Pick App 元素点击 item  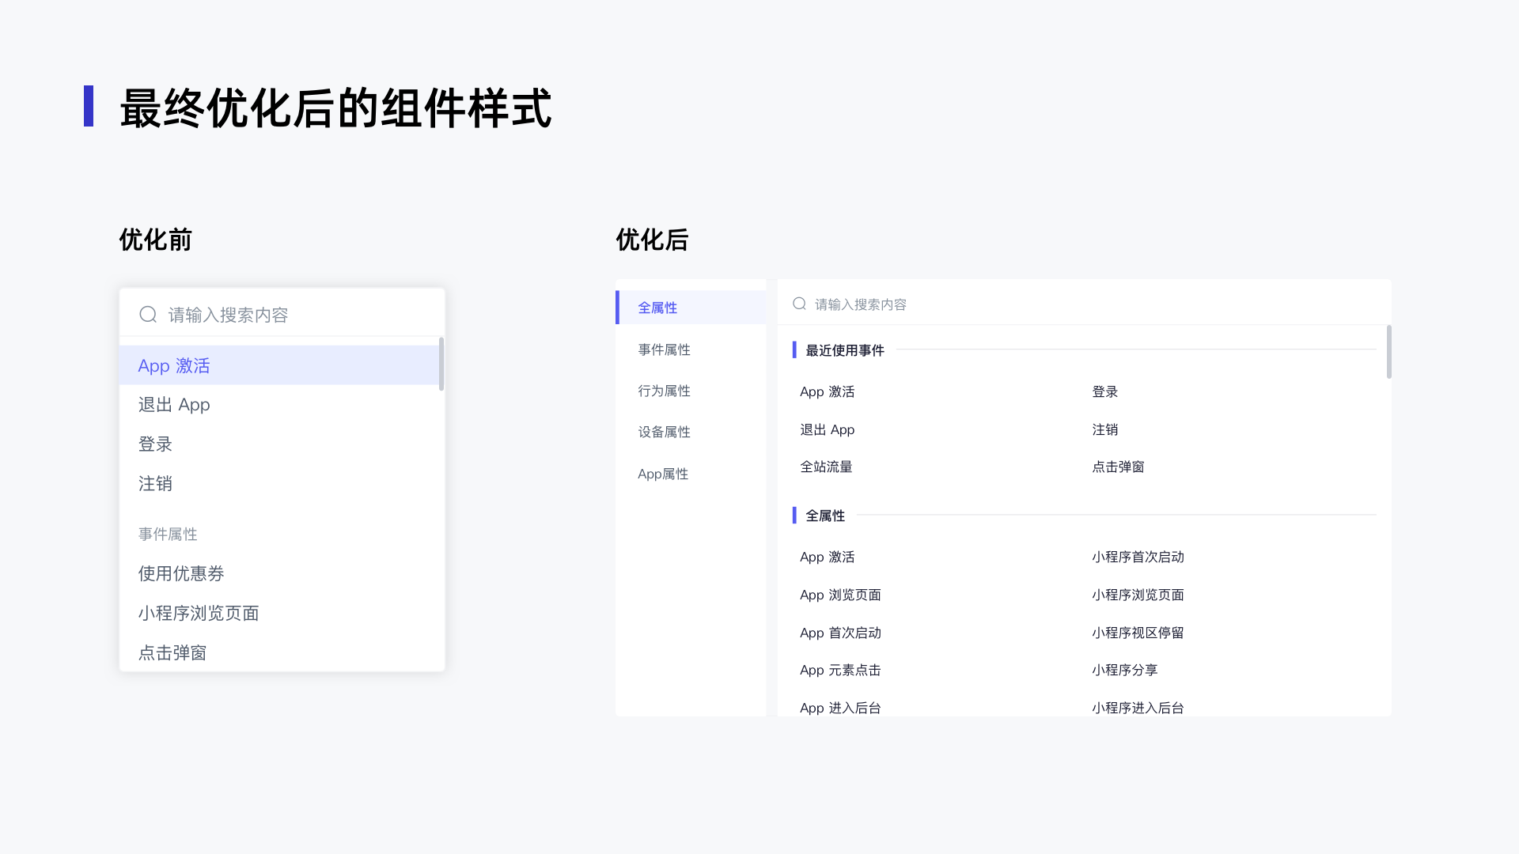(840, 670)
